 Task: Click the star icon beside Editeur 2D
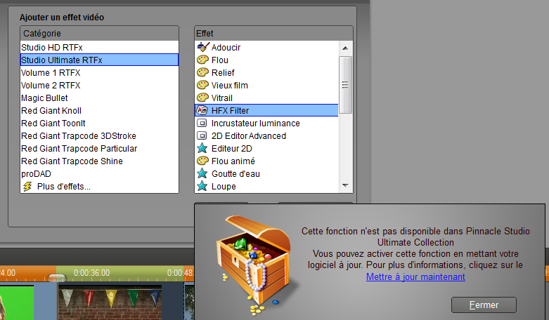[202, 148]
